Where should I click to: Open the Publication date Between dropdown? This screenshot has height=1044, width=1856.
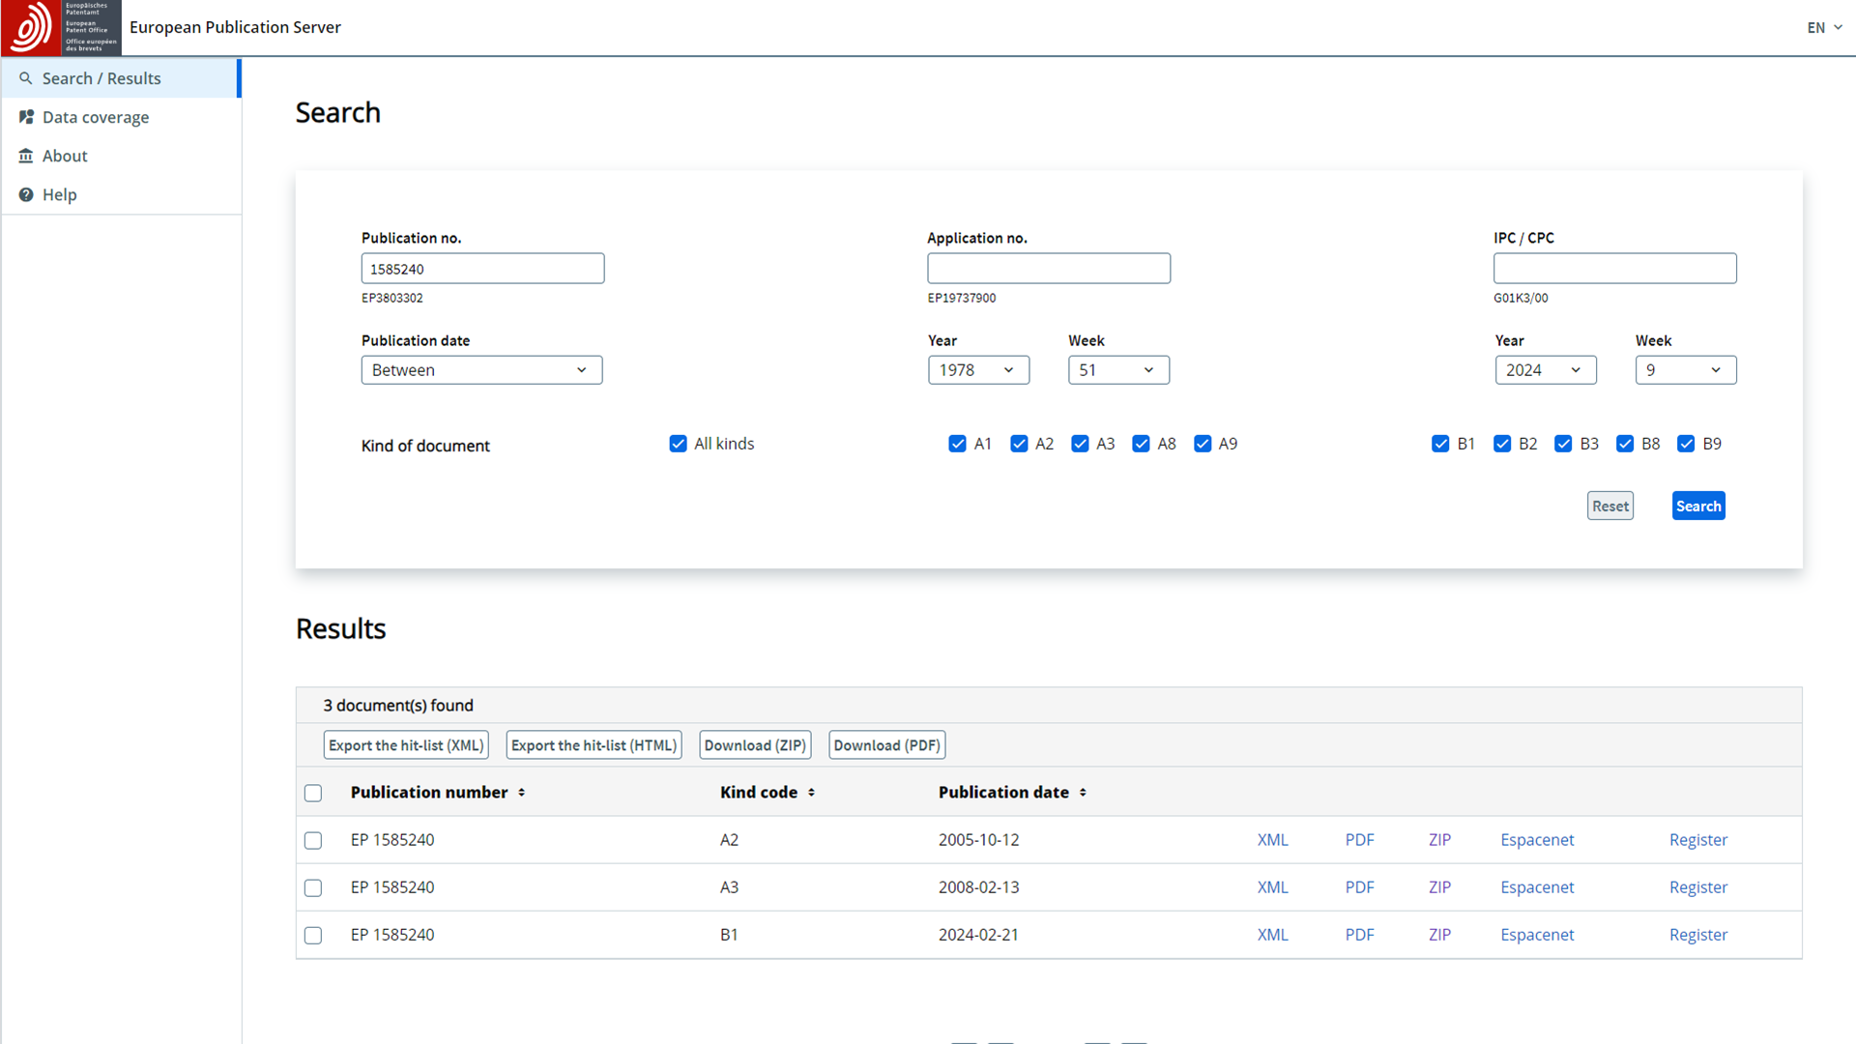(x=481, y=370)
